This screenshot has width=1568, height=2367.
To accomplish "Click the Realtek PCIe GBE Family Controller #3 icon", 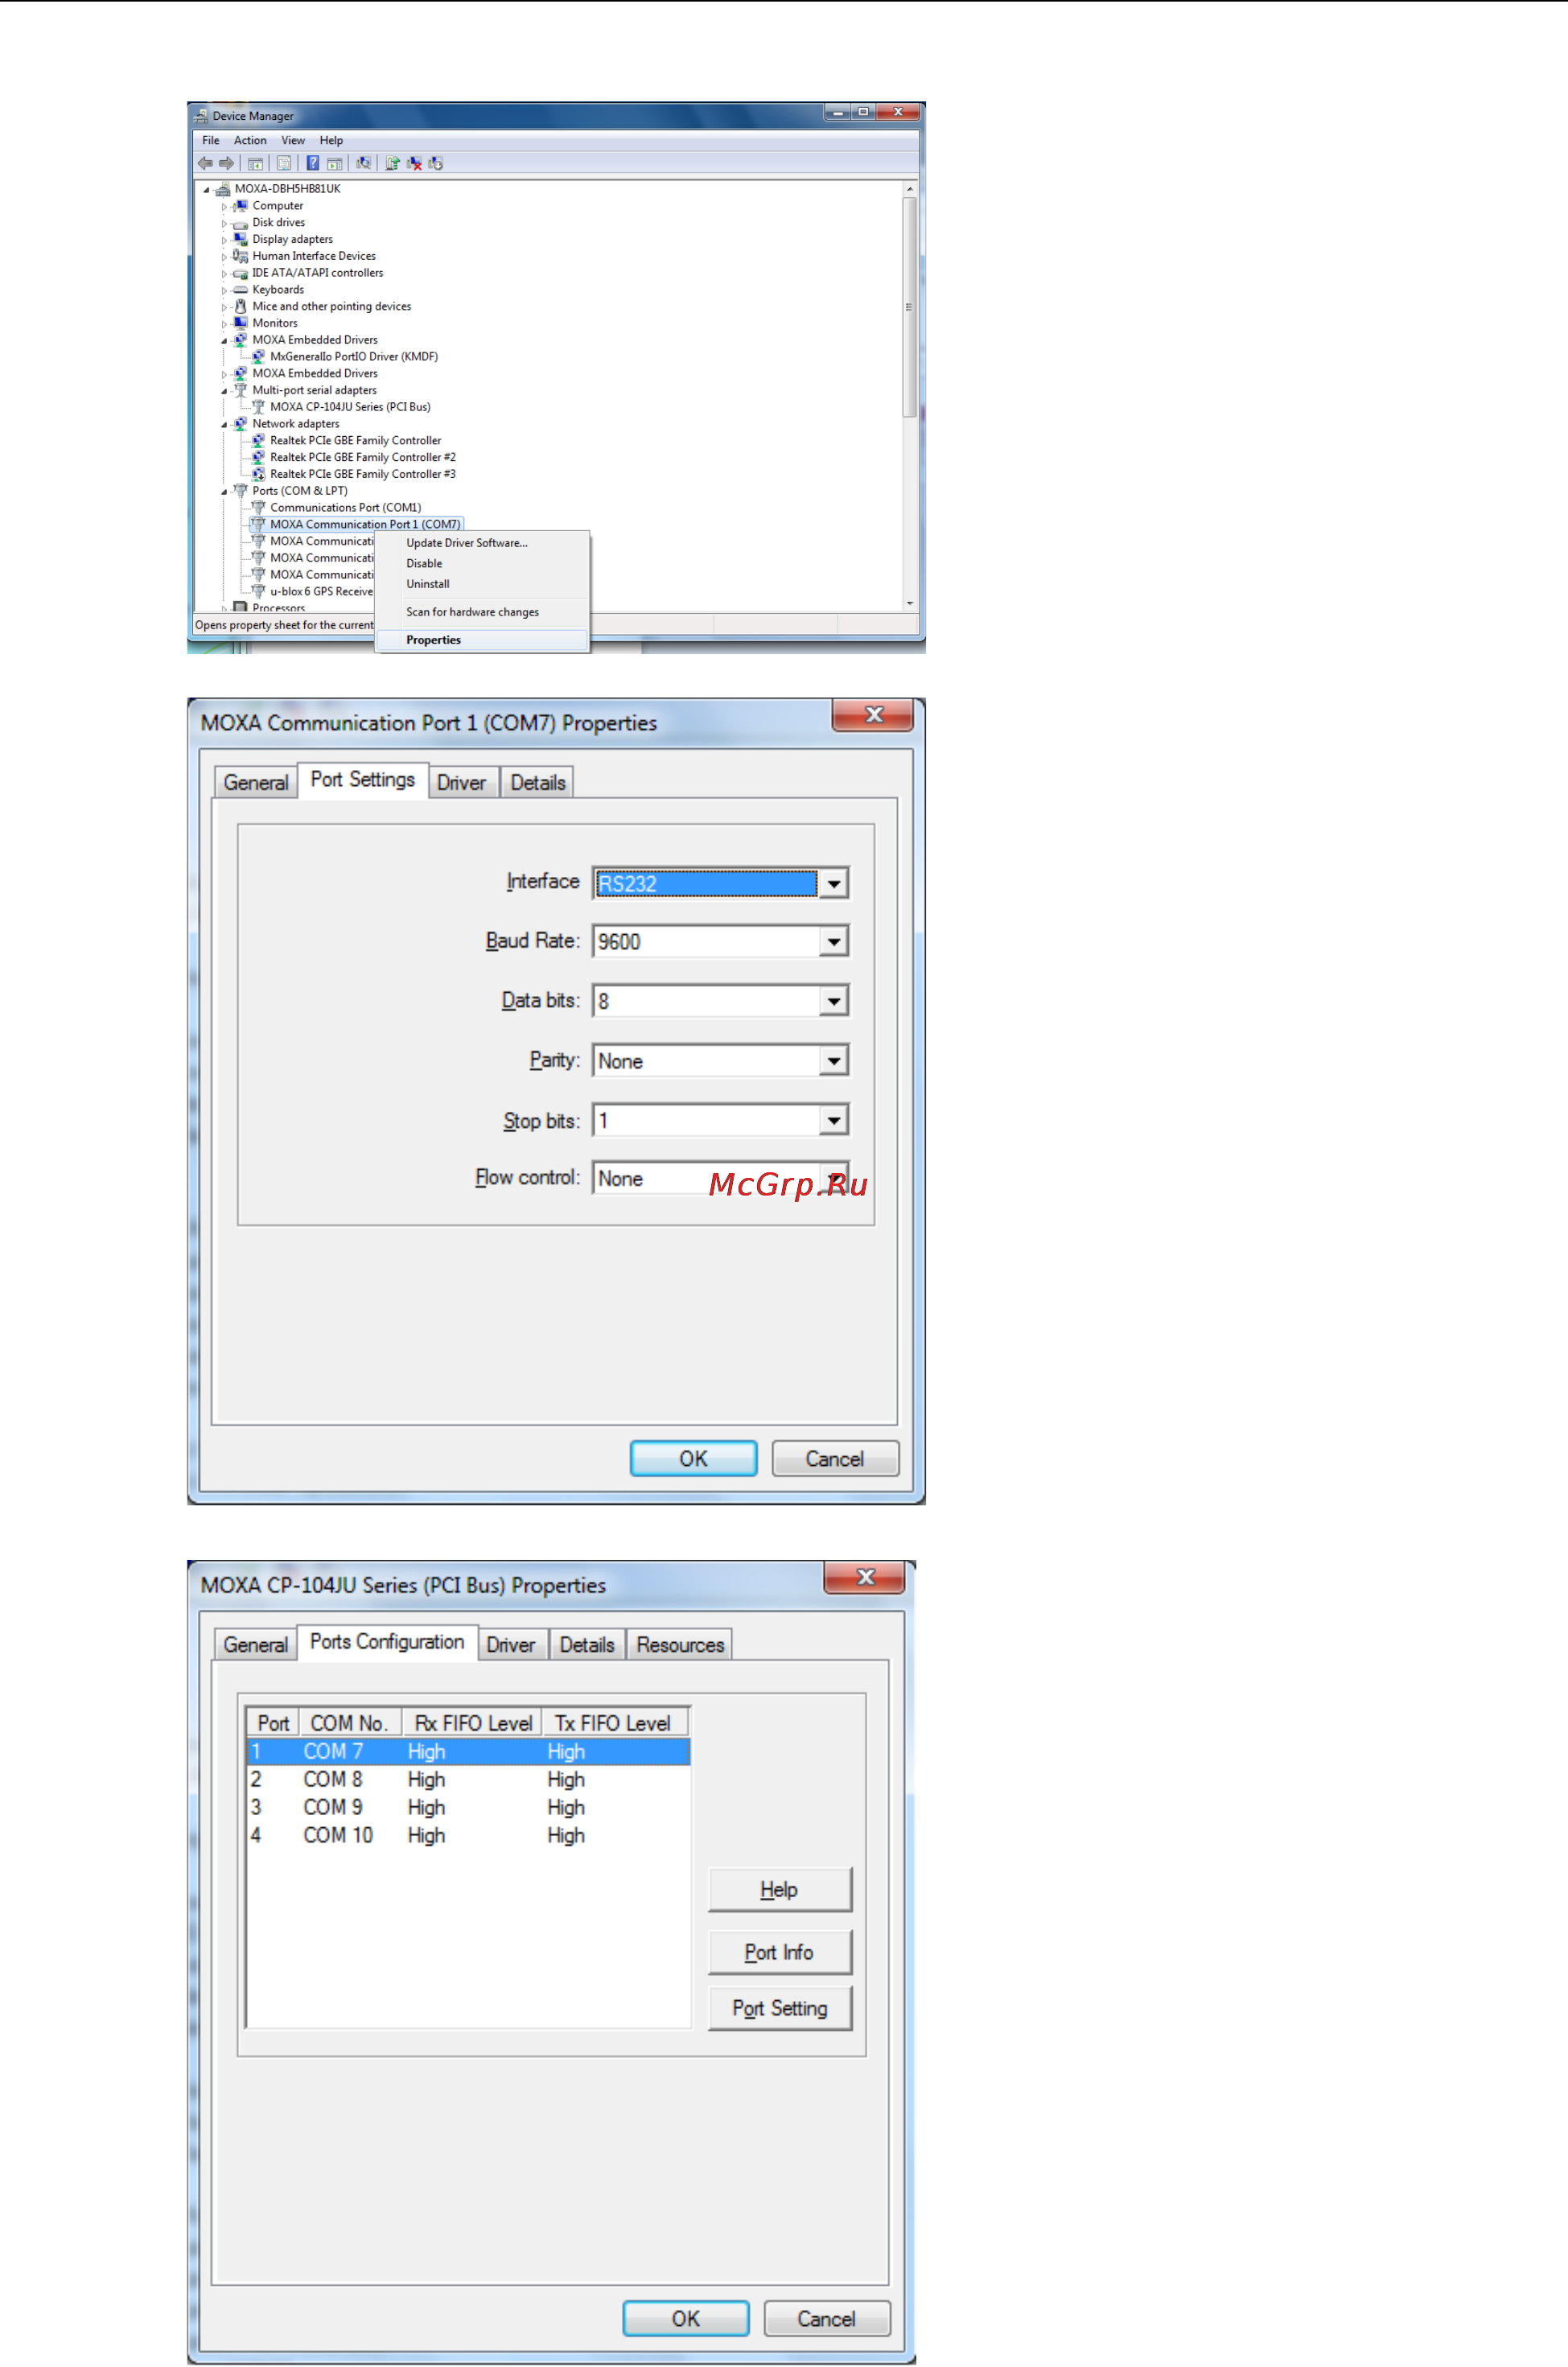I will pos(258,474).
